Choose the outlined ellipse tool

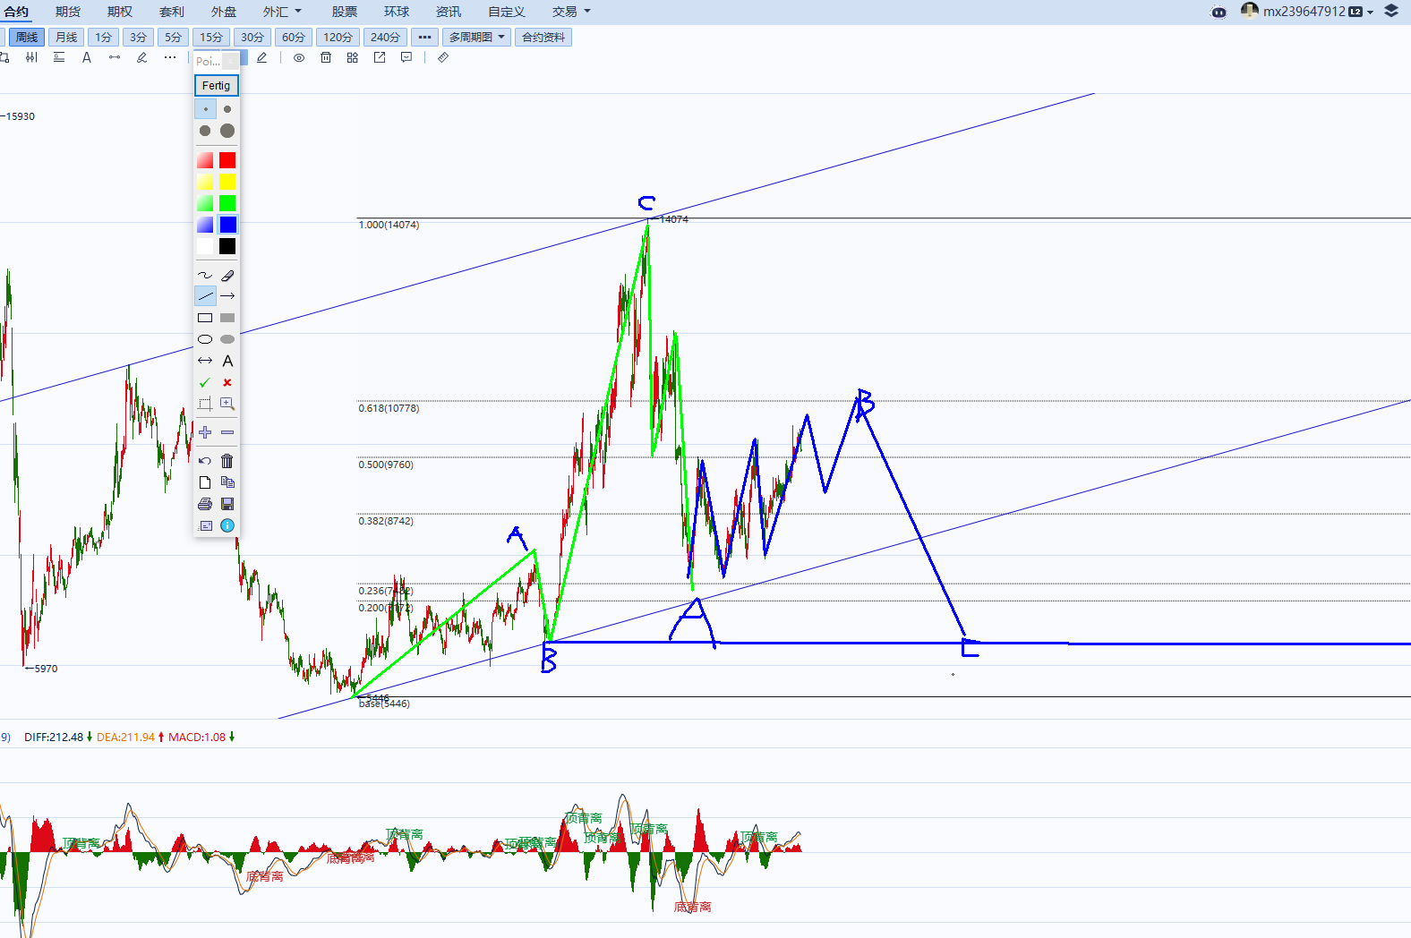(x=205, y=339)
